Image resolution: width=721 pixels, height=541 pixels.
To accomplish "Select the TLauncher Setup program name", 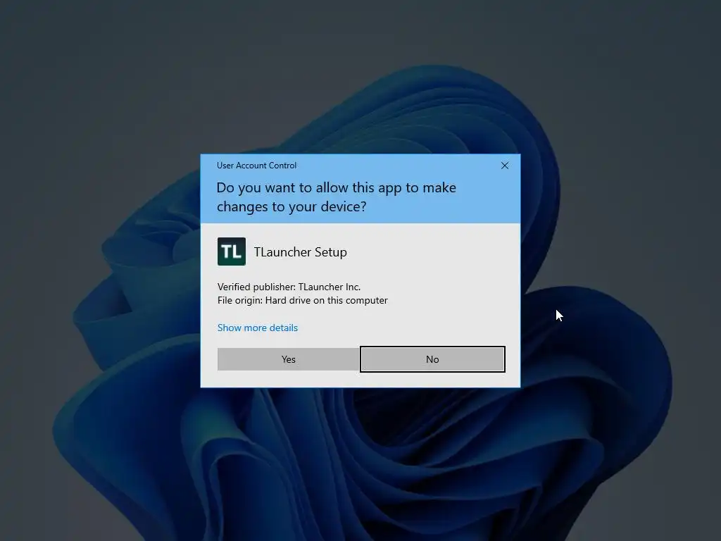I will [300, 252].
